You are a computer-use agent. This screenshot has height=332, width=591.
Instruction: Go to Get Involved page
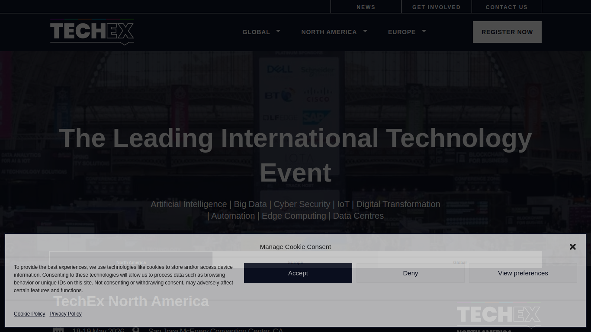coord(436,7)
